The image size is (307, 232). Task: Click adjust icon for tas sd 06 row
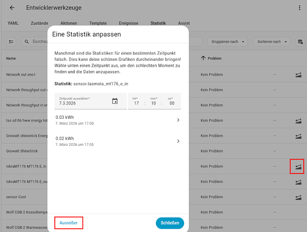[298, 121]
